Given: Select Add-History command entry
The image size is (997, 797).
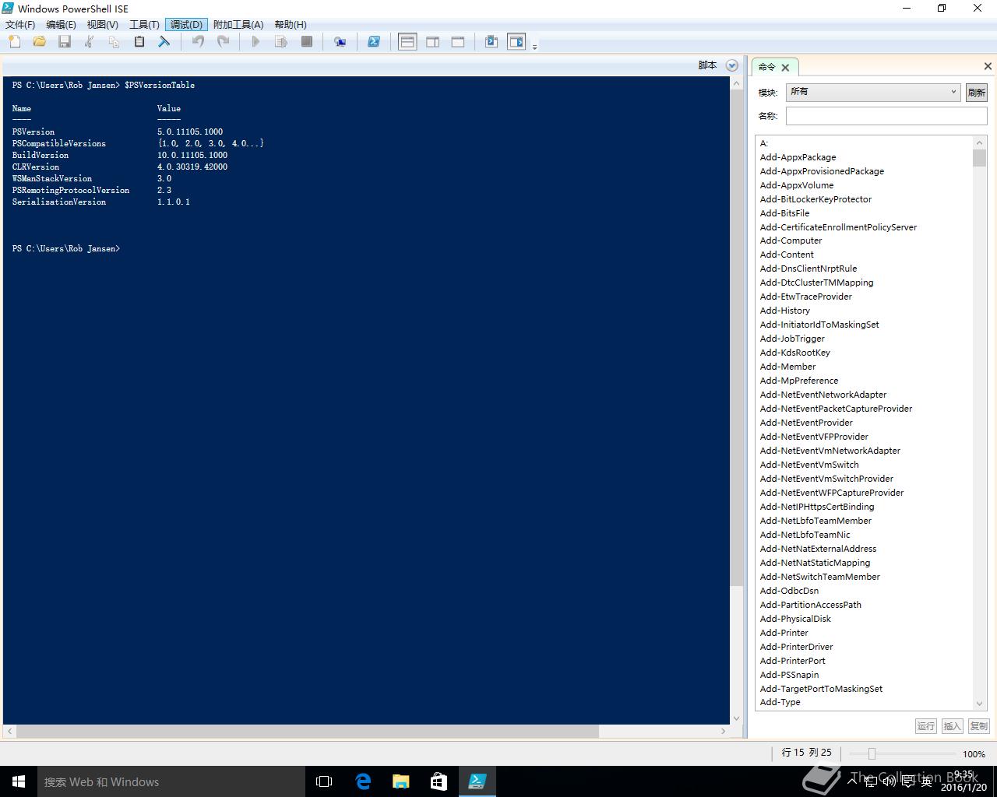Looking at the screenshot, I should click(x=785, y=311).
